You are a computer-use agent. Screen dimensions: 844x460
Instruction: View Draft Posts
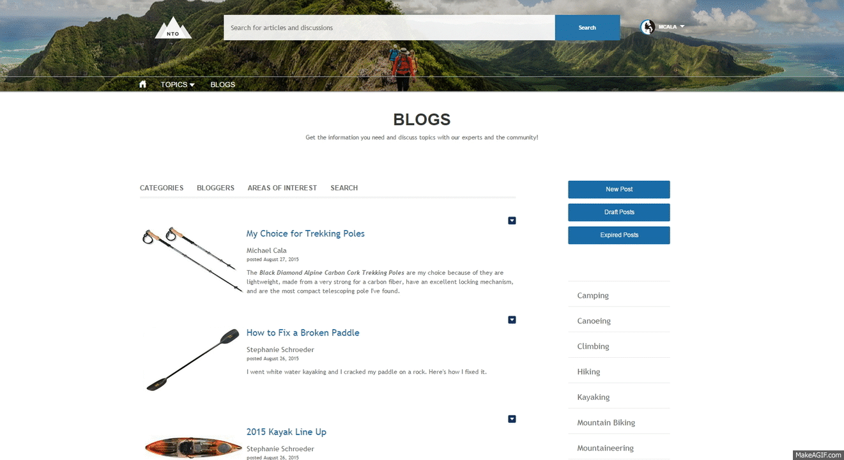[x=619, y=212]
